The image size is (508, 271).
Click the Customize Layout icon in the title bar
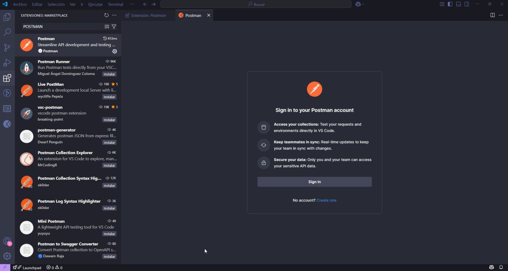(x=442, y=4)
